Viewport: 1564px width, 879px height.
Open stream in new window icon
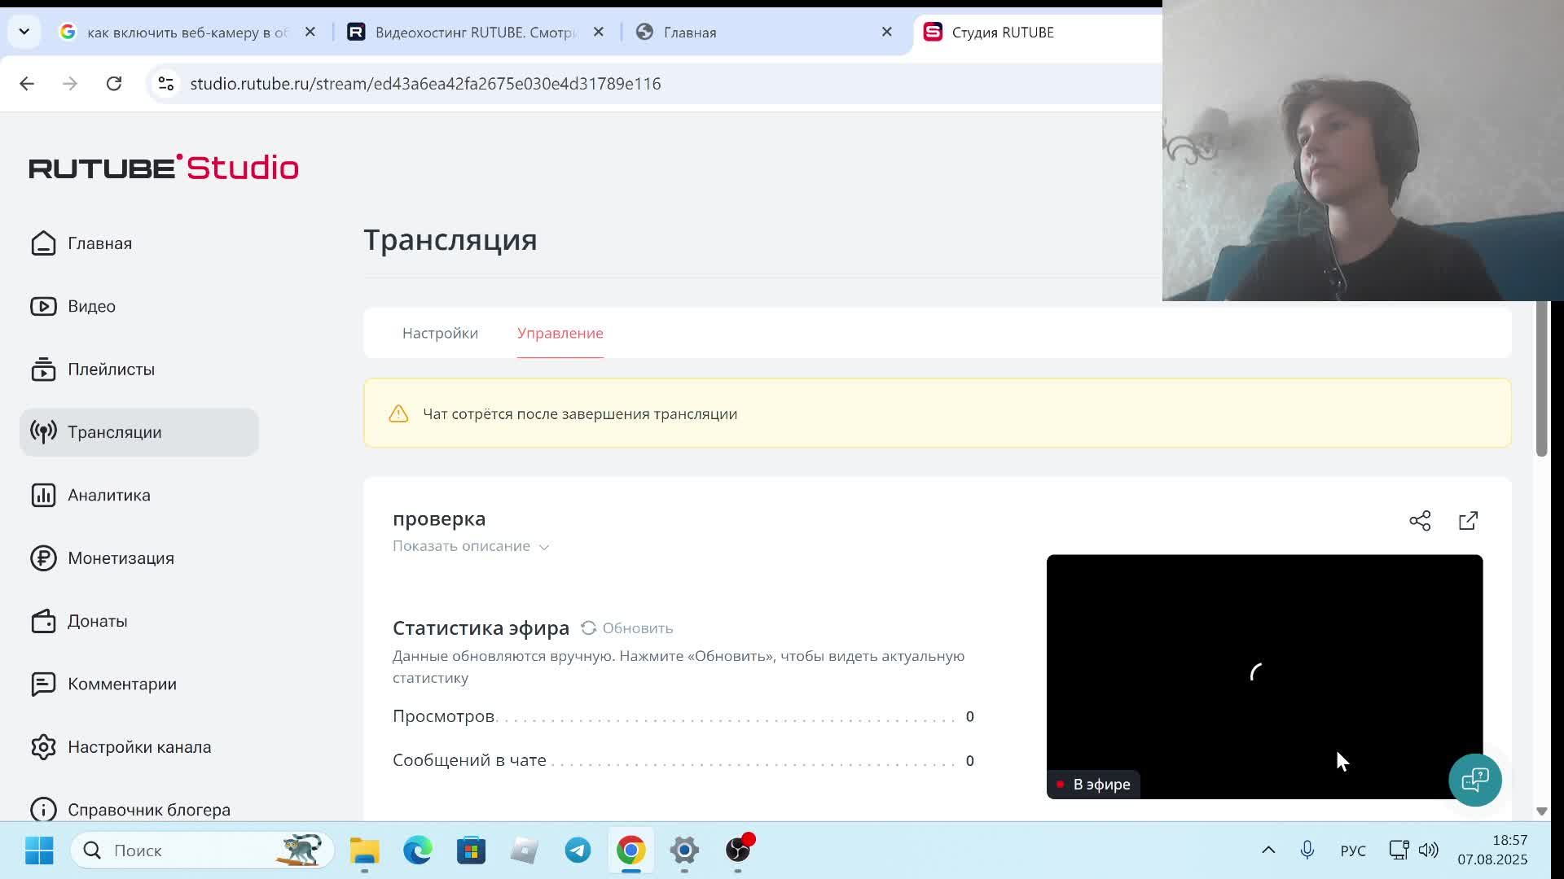[x=1468, y=521]
